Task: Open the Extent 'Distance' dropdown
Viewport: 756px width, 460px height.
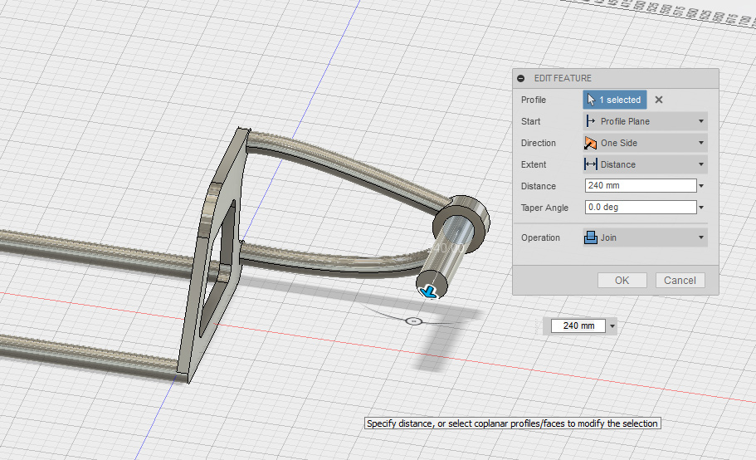Action: click(x=645, y=164)
